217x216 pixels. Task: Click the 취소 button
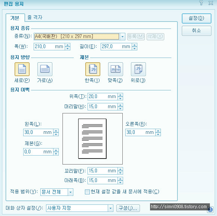(196, 31)
